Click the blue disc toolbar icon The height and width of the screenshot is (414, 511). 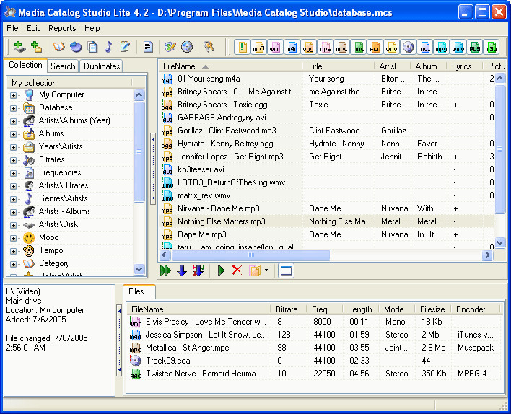tap(76, 47)
